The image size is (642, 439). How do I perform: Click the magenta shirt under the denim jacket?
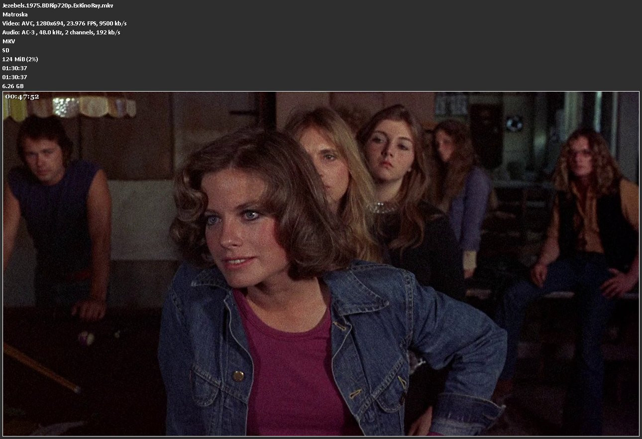tap(289, 368)
